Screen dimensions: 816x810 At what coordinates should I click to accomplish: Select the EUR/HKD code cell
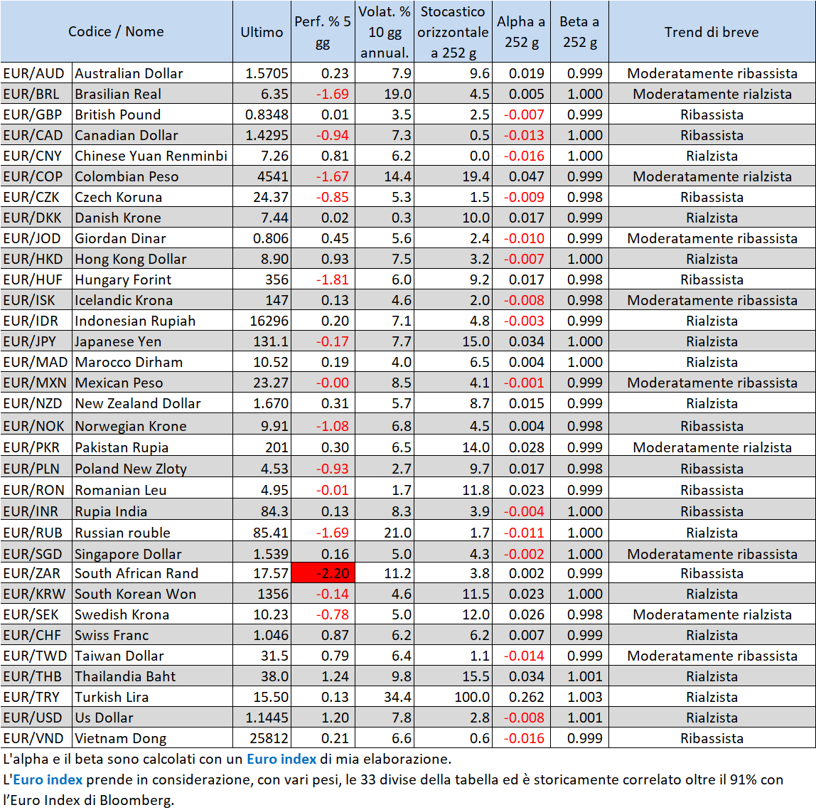tap(36, 259)
